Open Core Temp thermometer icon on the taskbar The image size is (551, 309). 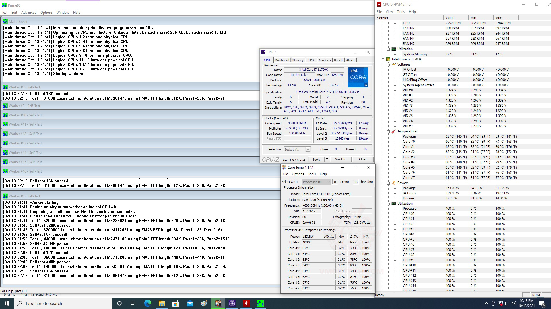[218, 303]
